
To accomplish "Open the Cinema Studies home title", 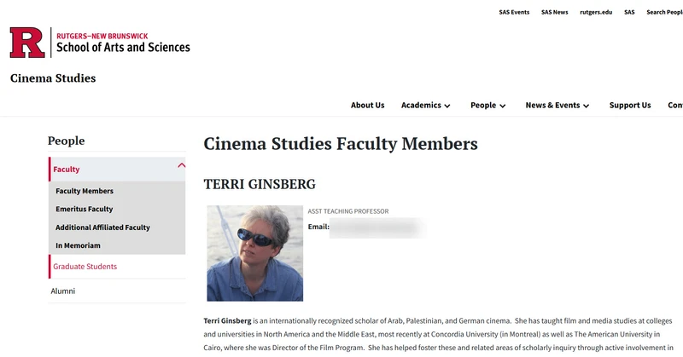I will pyautogui.click(x=53, y=78).
